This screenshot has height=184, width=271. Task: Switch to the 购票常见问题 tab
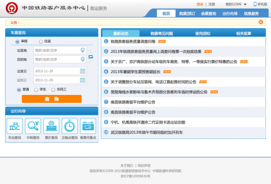(x=162, y=33)
